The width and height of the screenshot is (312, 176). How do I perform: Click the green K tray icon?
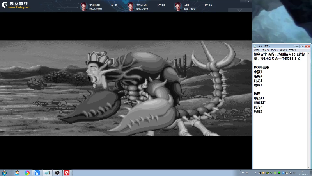point(275,173)
